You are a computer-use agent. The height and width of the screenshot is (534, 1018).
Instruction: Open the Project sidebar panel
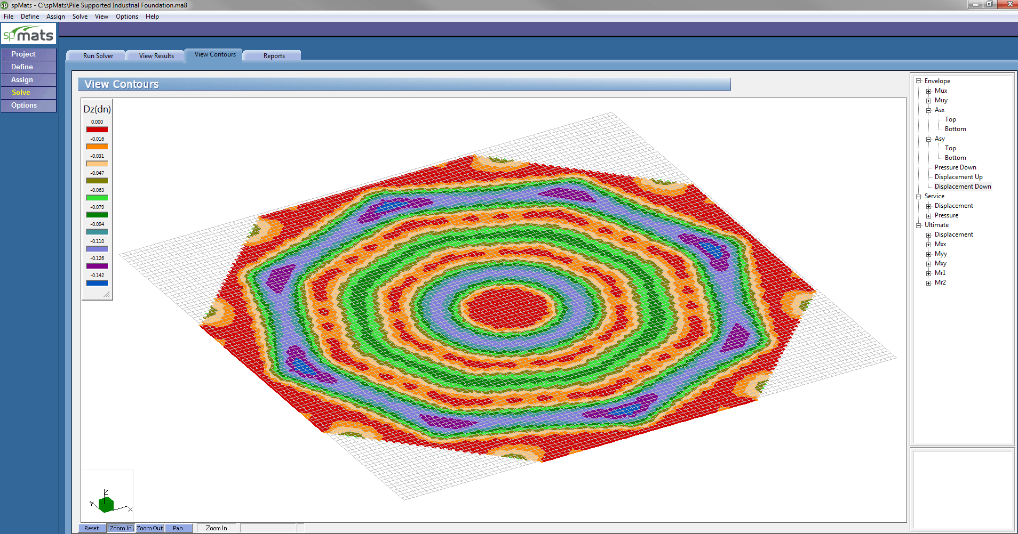click(x=23, y=54)
